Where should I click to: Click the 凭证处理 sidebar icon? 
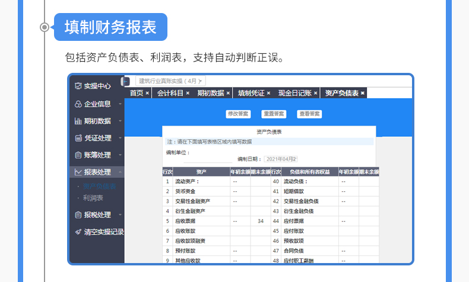pyautogui.click(x=78, y=138)
